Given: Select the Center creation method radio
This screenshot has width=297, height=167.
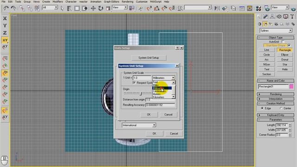Looking at the screenshot, I should (x=281, y=108).
